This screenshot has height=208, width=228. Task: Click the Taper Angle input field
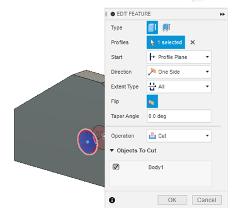coord(179,116)
